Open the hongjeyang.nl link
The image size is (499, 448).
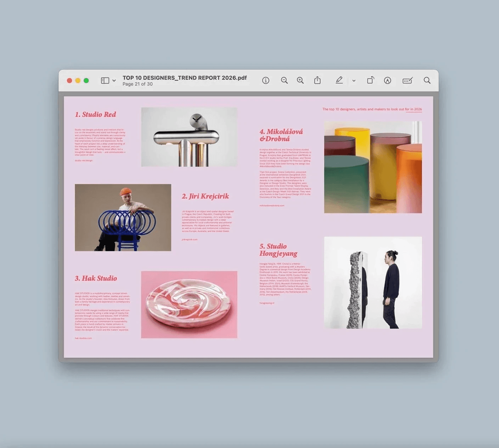coord(267,303)
